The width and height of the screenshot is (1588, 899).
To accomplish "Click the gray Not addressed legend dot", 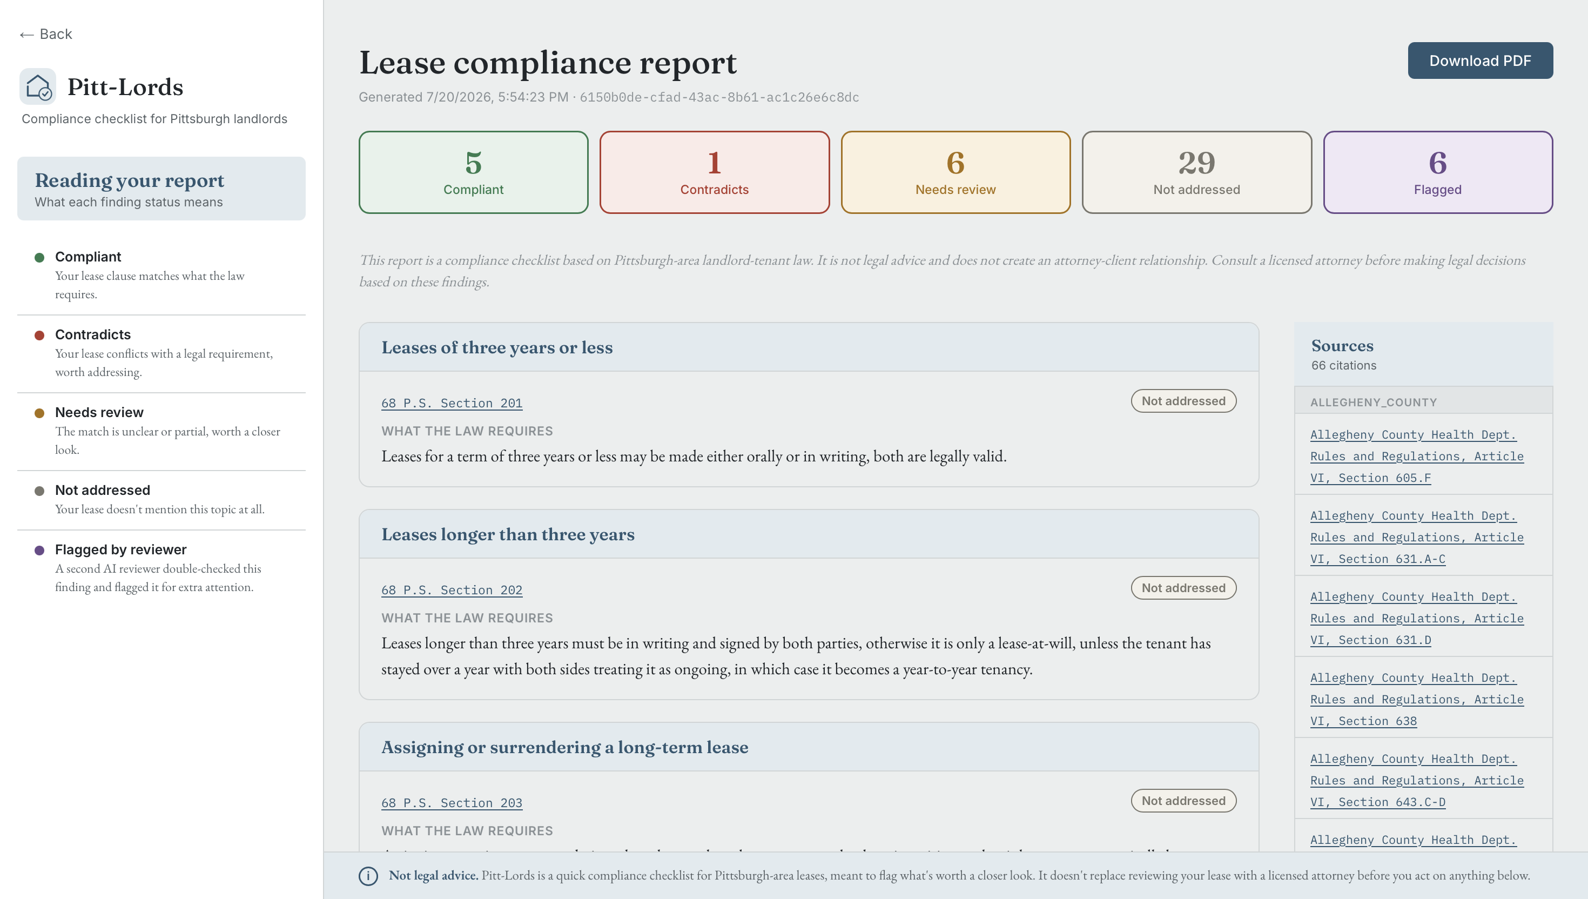I will tap(39, 491).
